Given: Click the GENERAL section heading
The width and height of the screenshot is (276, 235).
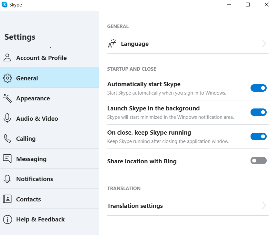Looking at the screenshot, I should coord(118,26).
